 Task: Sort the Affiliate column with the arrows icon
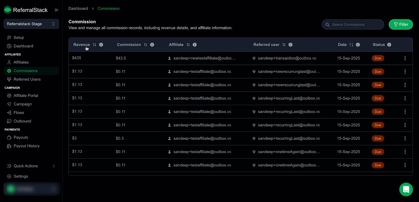pyautogui.click(x=188, y=45)
